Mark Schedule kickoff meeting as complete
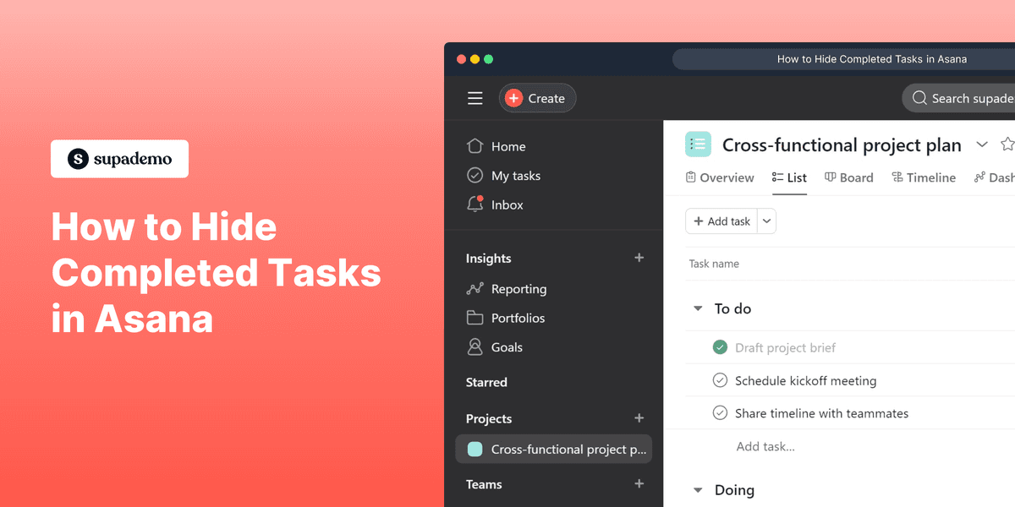The height and width of the screenshot is (507, 1015). tap(720, 380)
